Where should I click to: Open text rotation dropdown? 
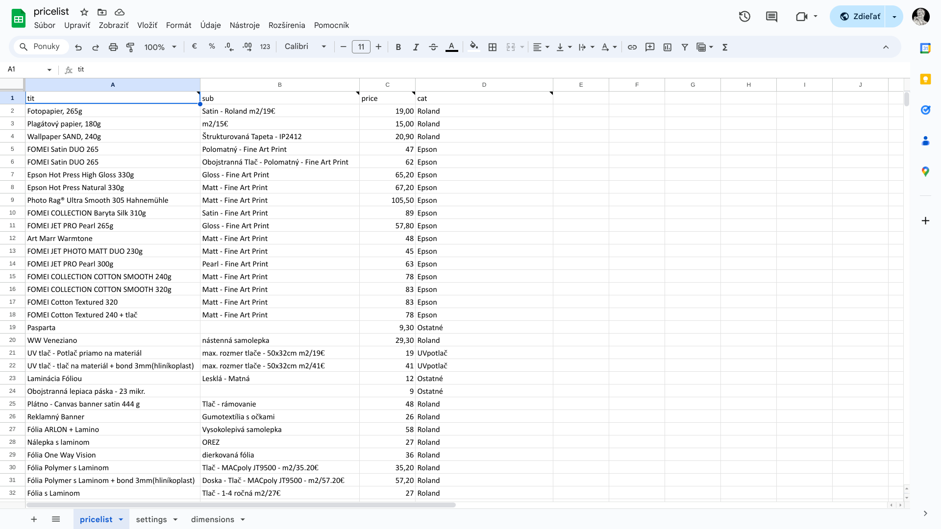pos(609,47)
